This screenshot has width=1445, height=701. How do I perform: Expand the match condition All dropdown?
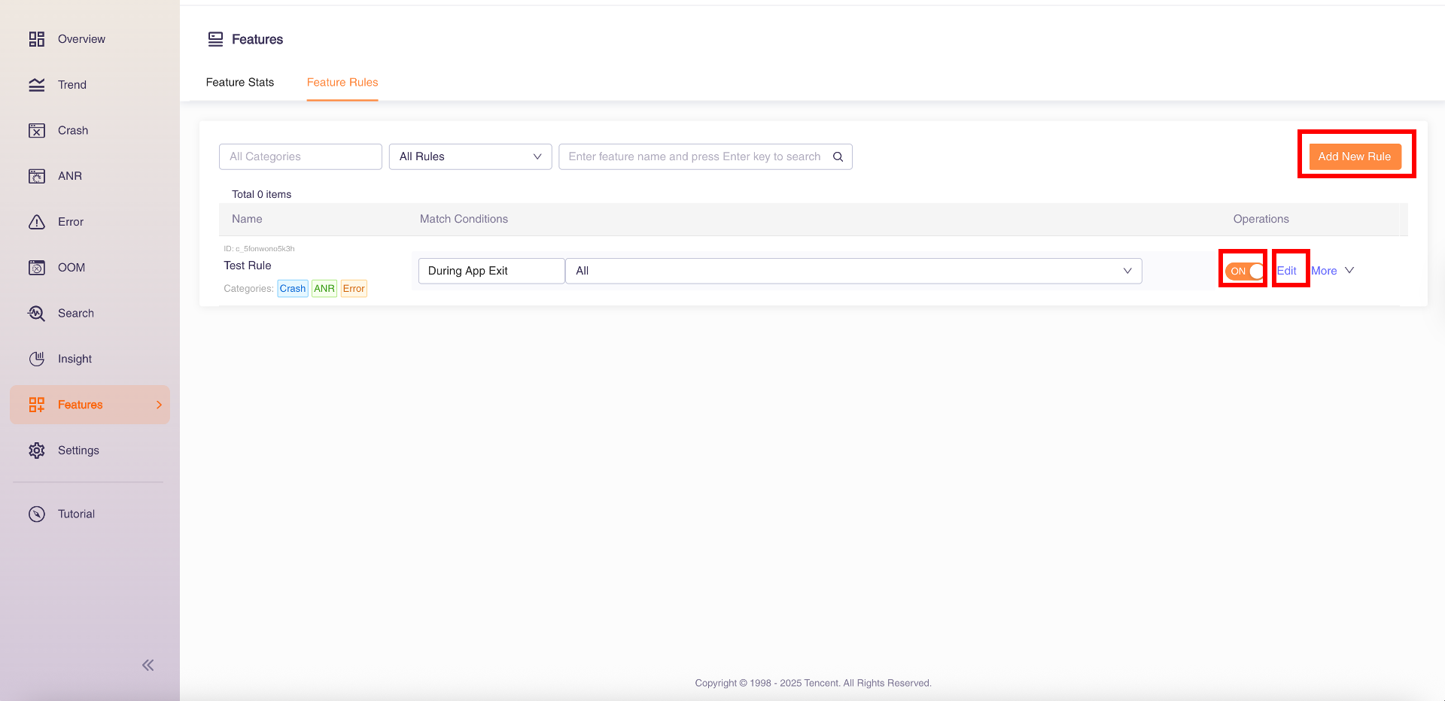[x=853, y=271]
